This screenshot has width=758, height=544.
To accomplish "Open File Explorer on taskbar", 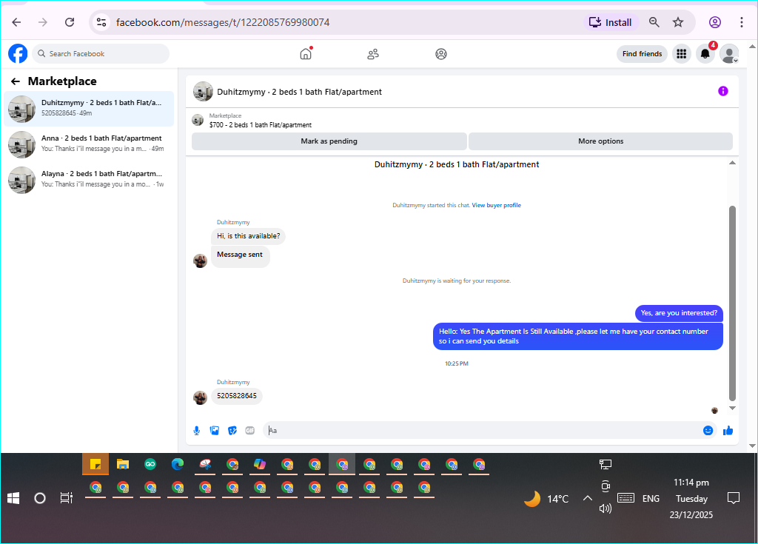I will point(123,465).
